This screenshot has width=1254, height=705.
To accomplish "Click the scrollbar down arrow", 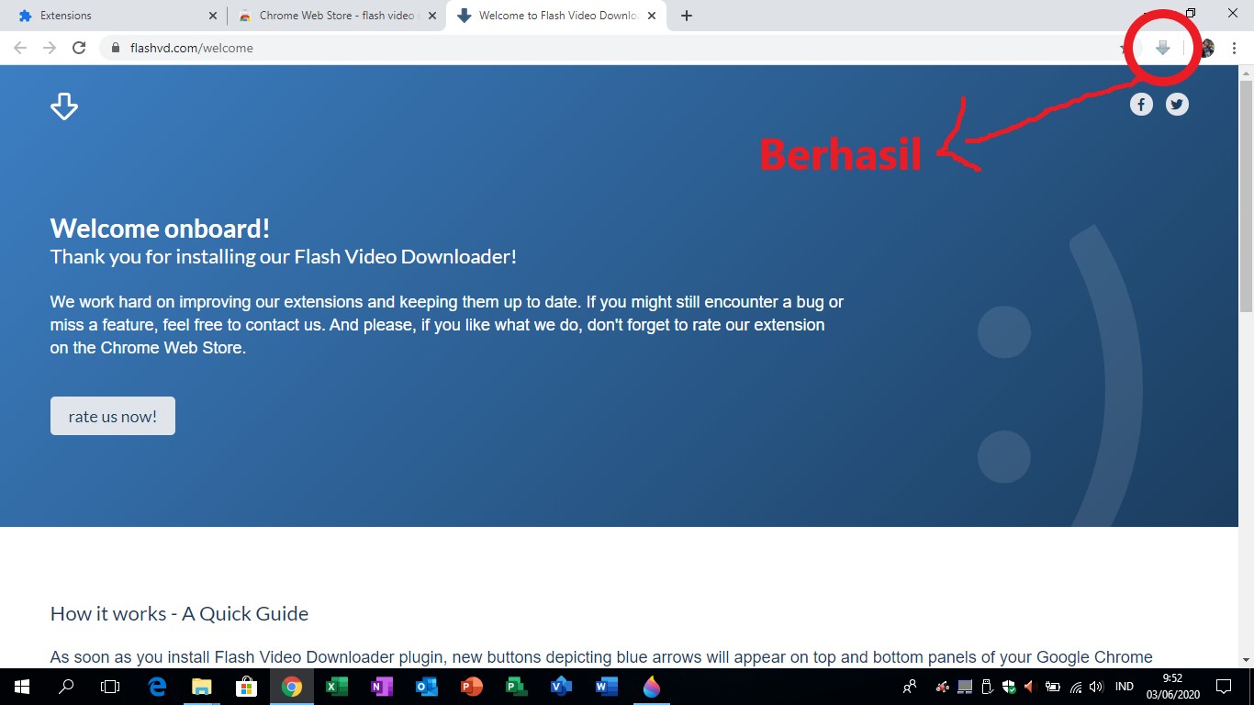I will point(1246,659).
